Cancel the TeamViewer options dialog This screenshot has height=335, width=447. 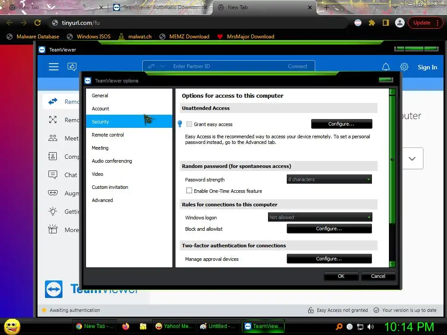coord(378,276)
